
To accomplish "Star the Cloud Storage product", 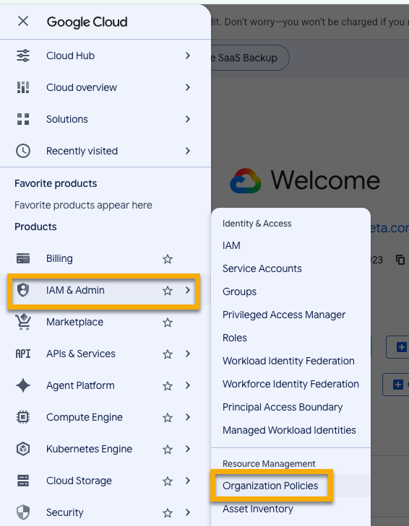I will click(168, 481).
